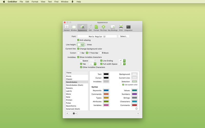
Task: Open the Window preferences pane
Action: tap(74, 28)
